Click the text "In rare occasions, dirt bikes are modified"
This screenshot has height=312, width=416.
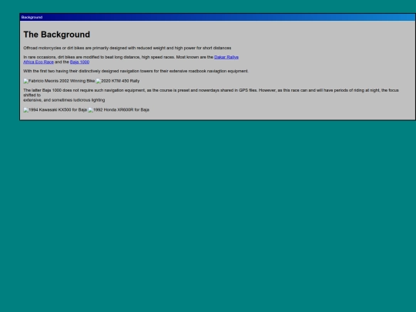tap(62, 57)
